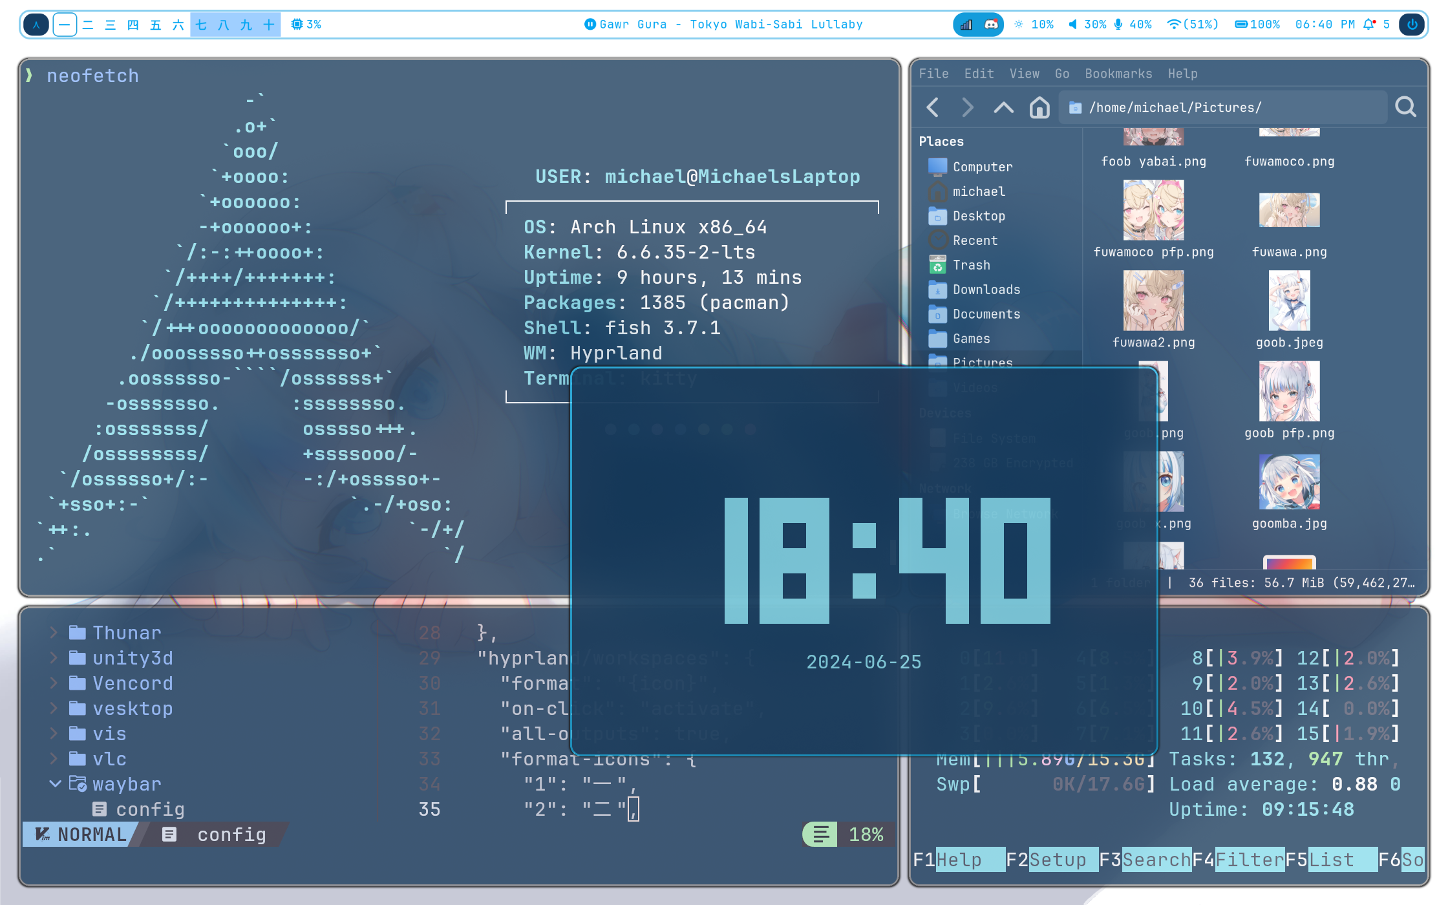Open the Discord tray icon
Image resolution: width=1448 pixels, height=905 pixels.
990,25
